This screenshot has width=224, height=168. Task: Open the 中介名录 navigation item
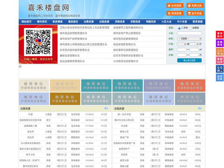(x=182, y=22)
